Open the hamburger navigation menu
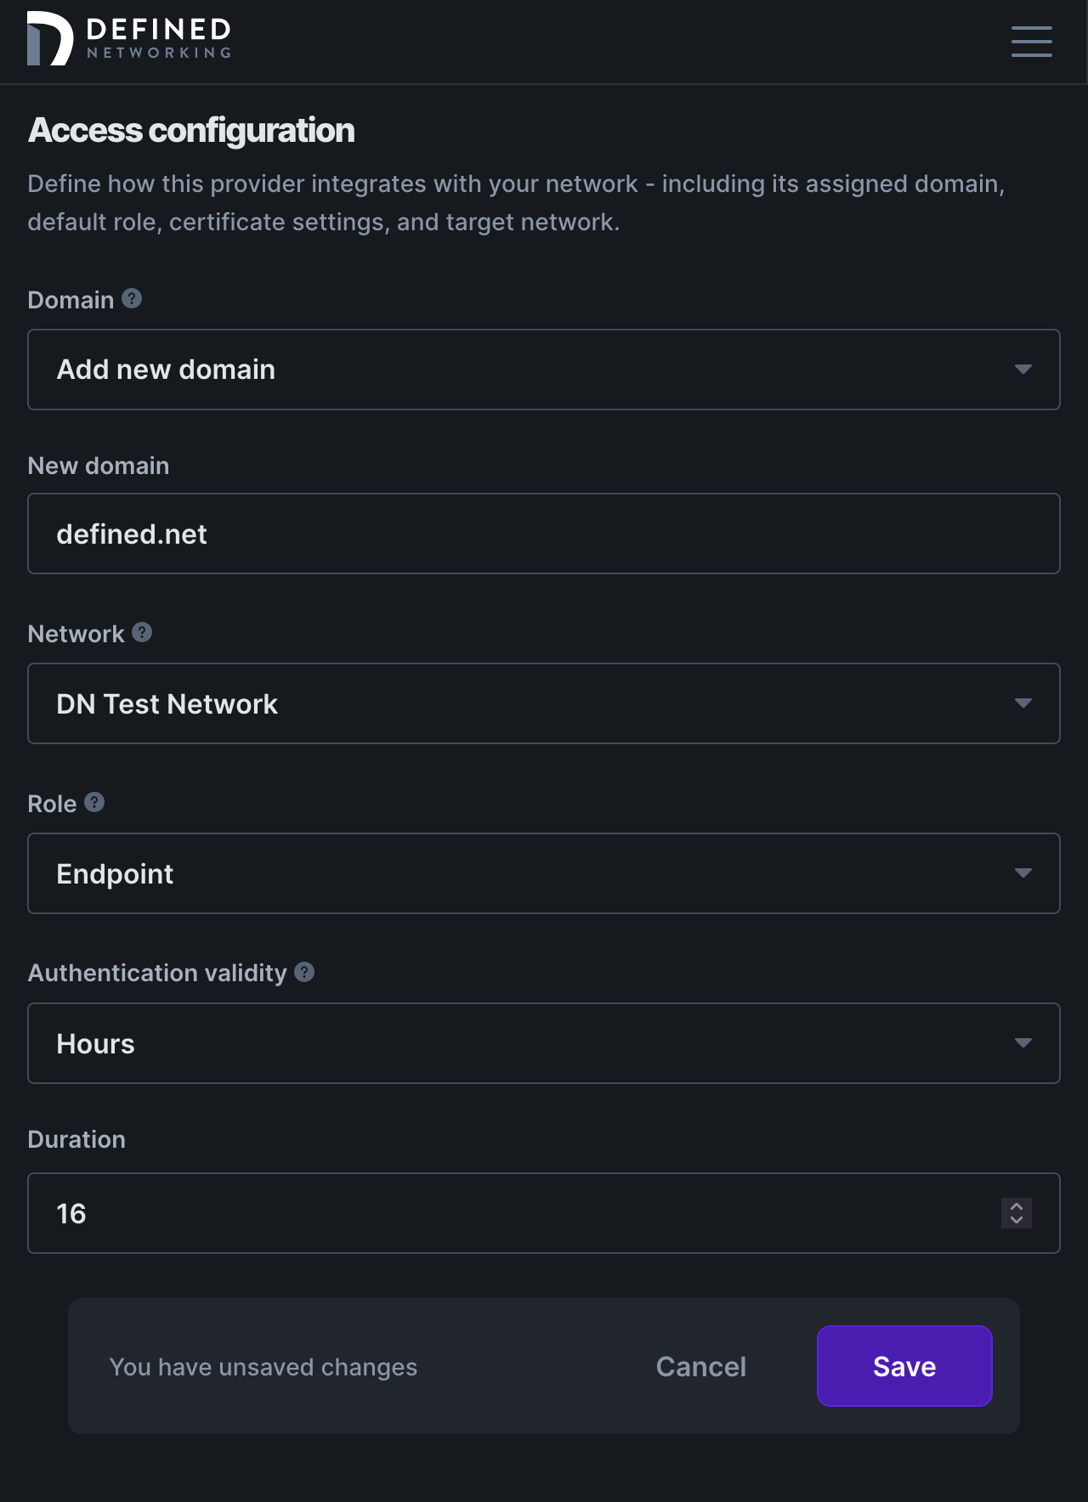Viewport: 1088px width, 1502px height. click(x=1031, y=42)
